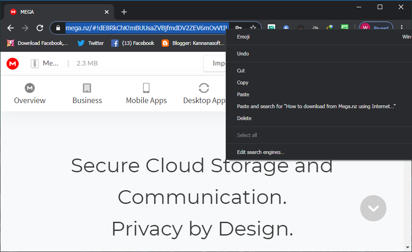Select Cut in the context menu

241,71
